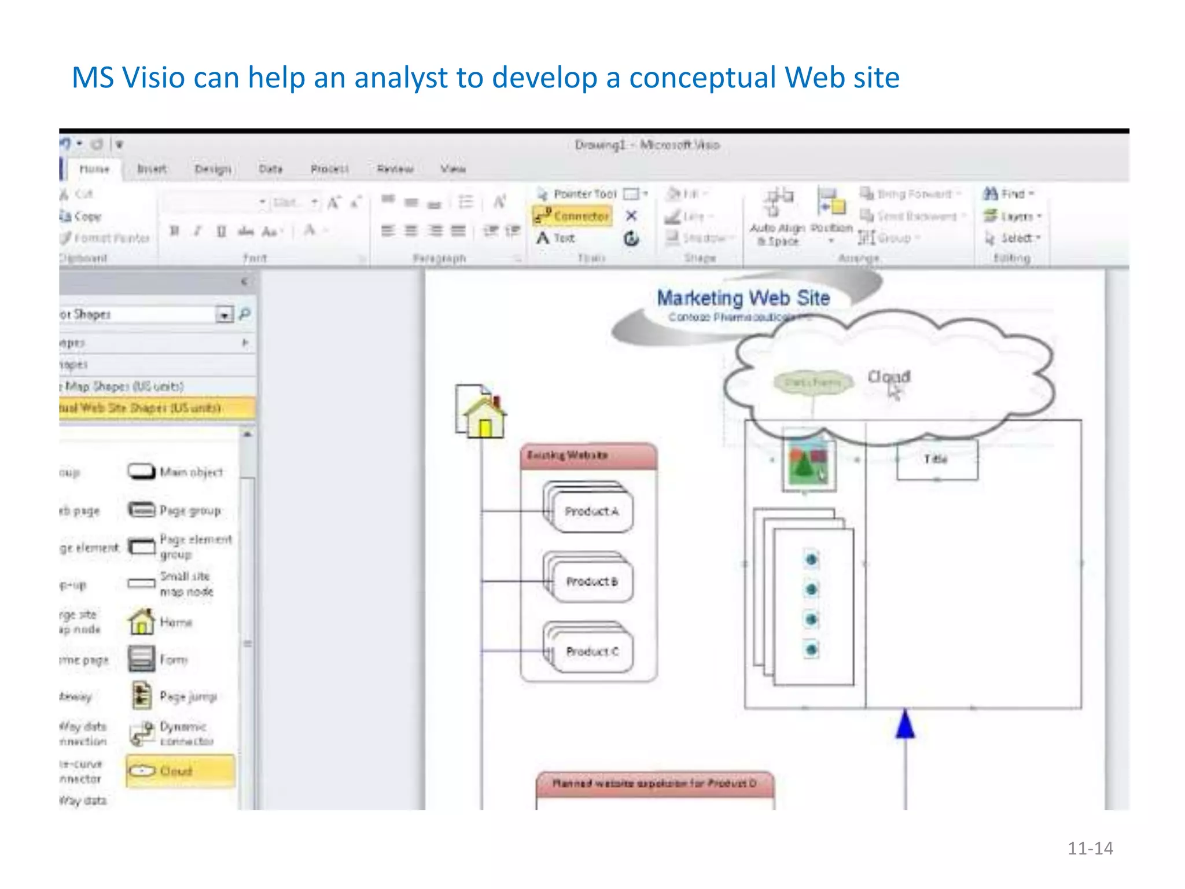
Task: Click the Product A page group
Action: (588, 508)
